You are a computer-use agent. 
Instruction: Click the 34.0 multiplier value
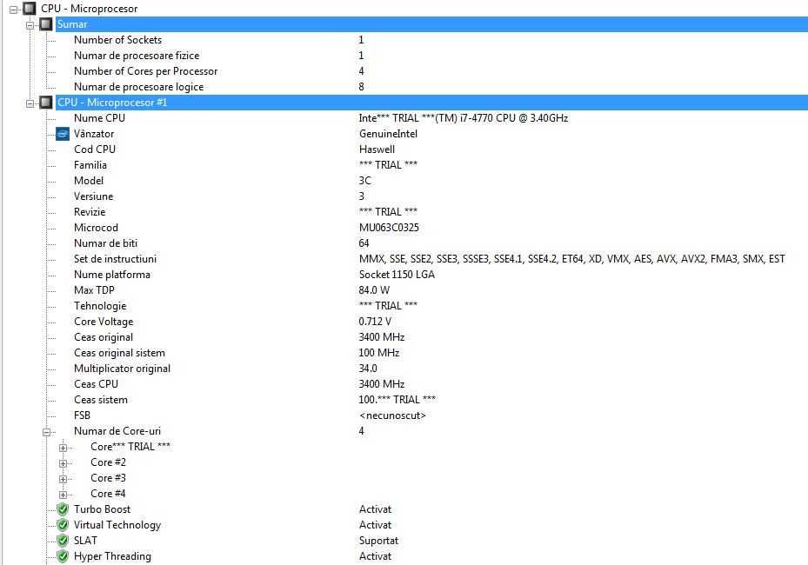[x=368, y=369]
